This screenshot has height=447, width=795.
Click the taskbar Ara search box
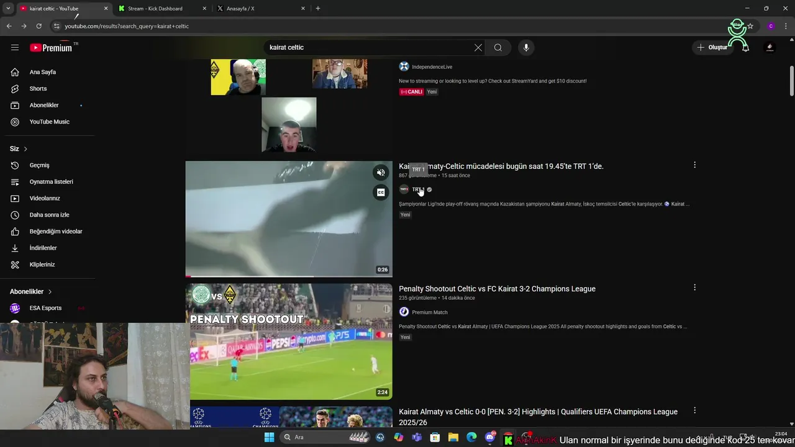pos(326,437)
